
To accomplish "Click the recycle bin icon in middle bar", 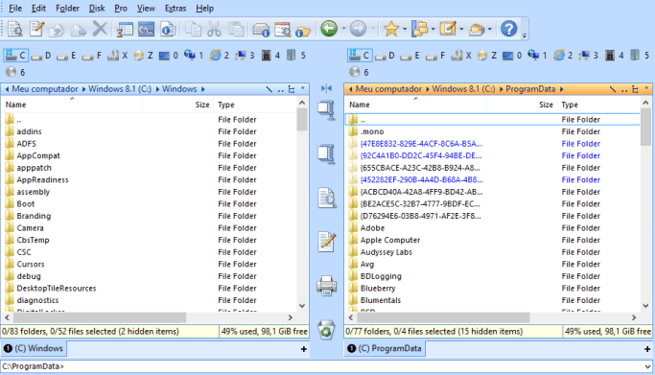I will click(326, 330).
